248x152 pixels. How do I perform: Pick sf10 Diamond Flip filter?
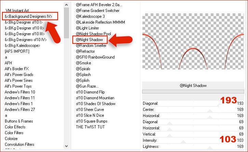coord(91,92)
